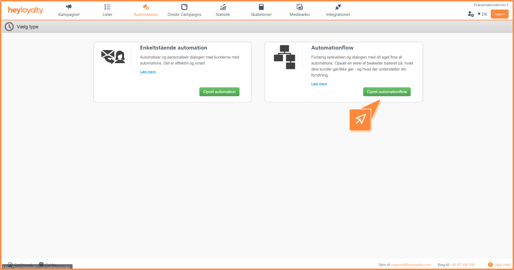Click the heyloyalty logo
The height and width of the screenshot is (270, 514).
coord(25,10)
